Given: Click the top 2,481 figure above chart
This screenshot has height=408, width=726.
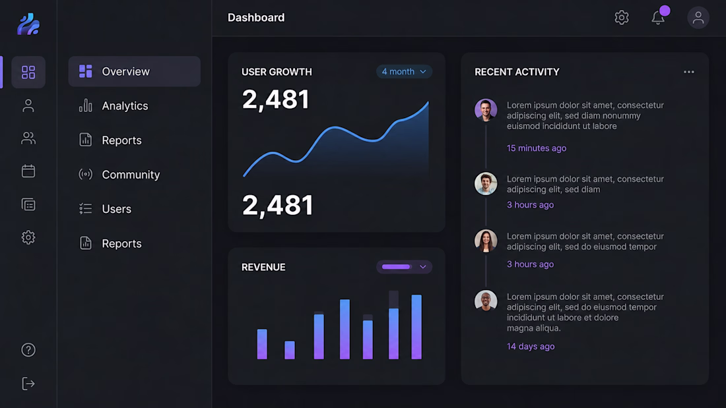Looking at the screenshot, I should point(275,100).
